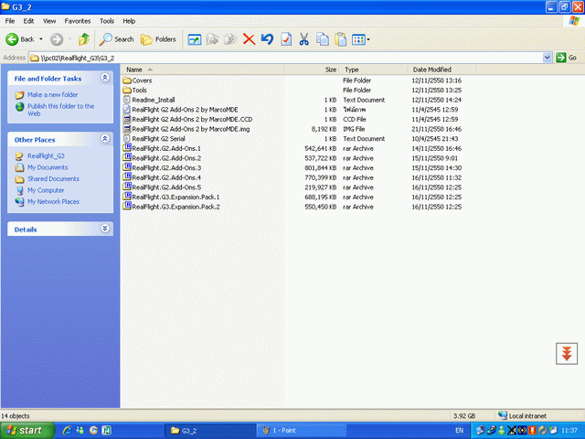Open the Views dropdown in toolbar
The image size is (585, 439).
[x=361, y=39]
